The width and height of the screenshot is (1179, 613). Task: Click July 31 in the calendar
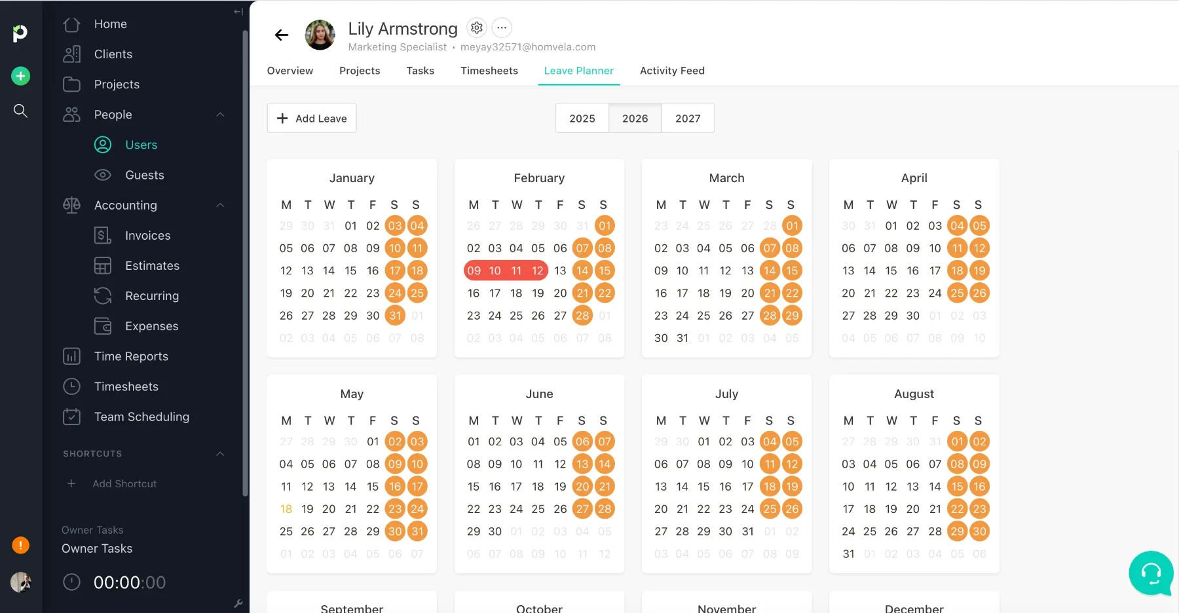pos(747,531)
